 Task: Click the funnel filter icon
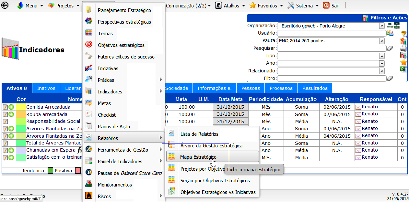(x=403, y=34)
